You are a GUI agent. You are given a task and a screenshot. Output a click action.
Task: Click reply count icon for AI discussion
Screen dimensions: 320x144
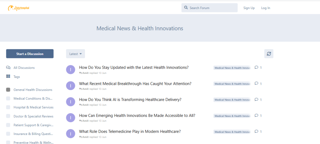[257, 100]
